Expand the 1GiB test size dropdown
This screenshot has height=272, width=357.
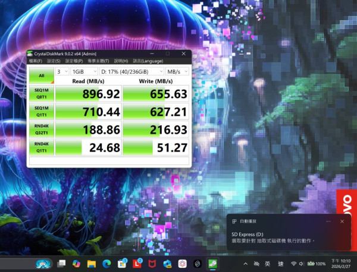click(x=84, y=72)
